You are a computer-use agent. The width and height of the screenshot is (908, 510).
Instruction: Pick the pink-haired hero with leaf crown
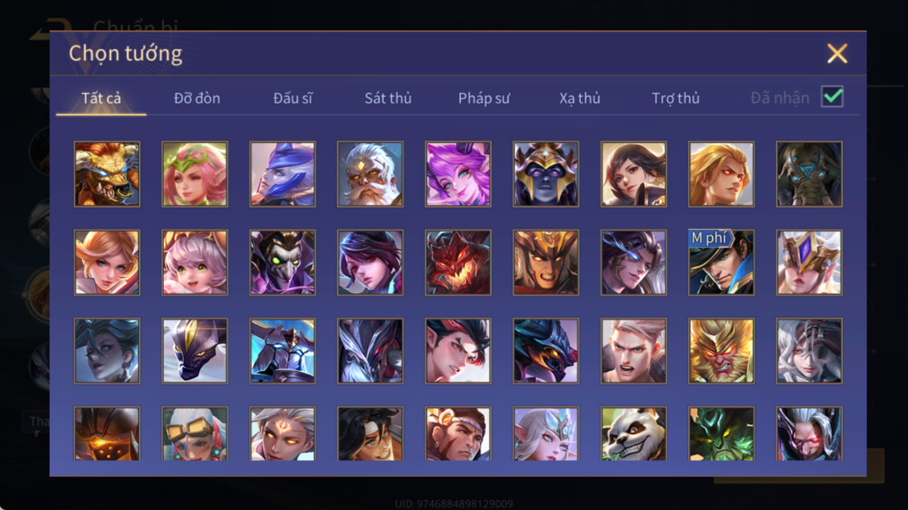[194, 174]
